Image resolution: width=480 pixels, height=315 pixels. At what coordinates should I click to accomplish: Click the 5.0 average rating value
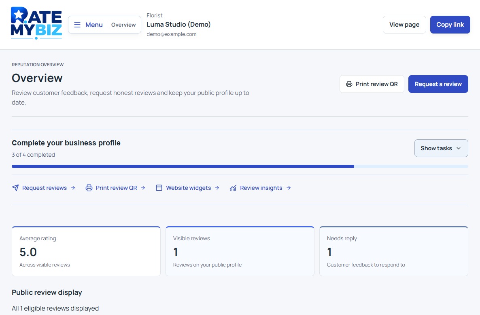tap(28, 252)
